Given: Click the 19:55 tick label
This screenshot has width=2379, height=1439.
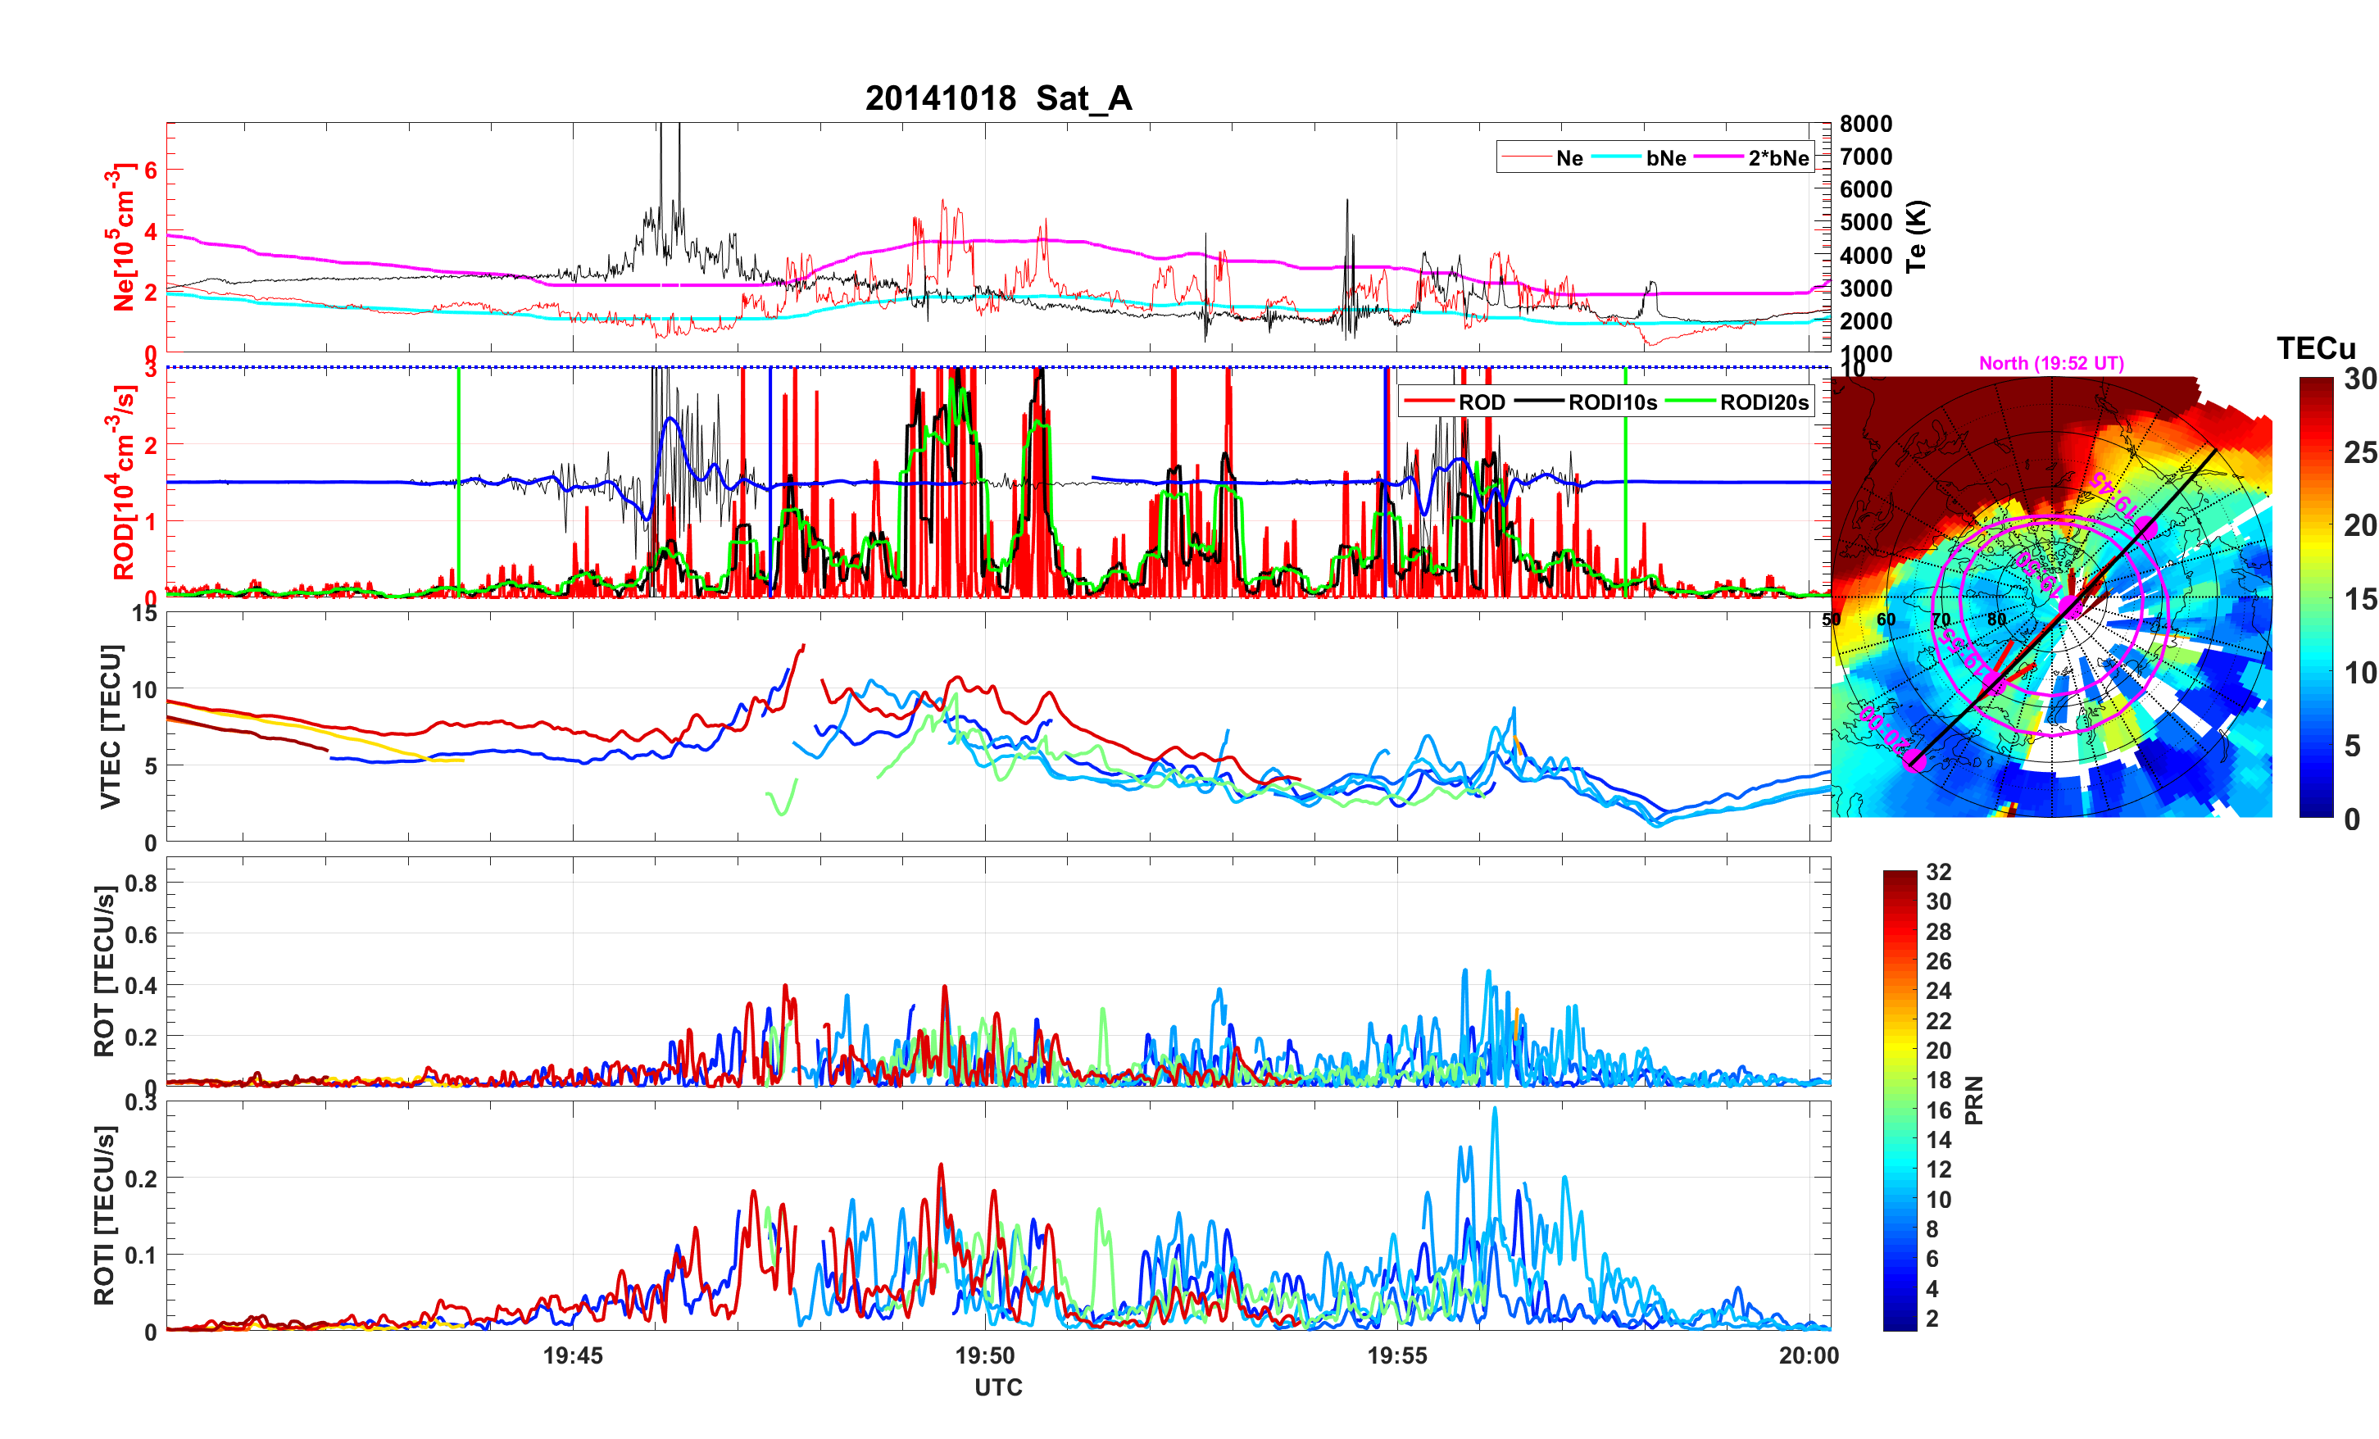Looking at the screenshot, I should pos(1396,1355).
